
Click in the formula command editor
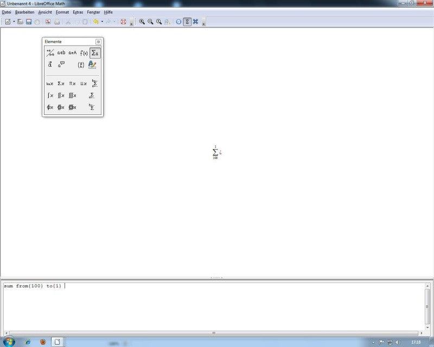click(214, 306)
